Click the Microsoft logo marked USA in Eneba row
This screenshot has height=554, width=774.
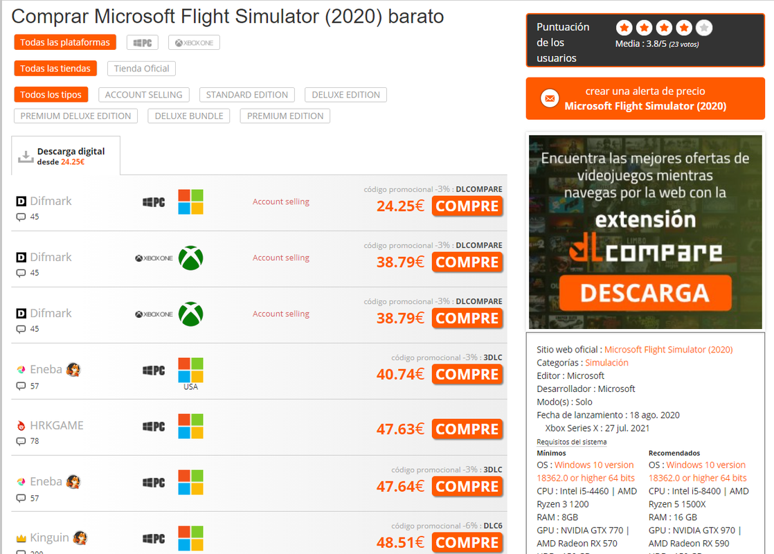tap(190, 370)
